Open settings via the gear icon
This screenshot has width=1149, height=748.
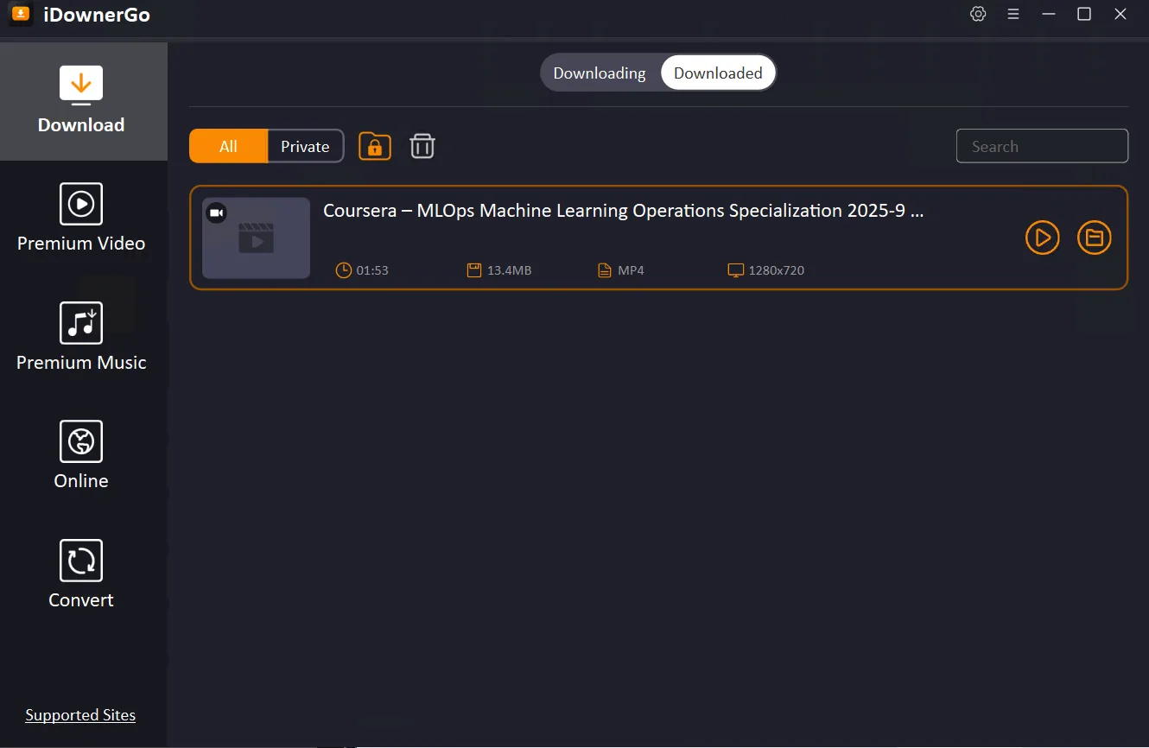click(978, 14)
